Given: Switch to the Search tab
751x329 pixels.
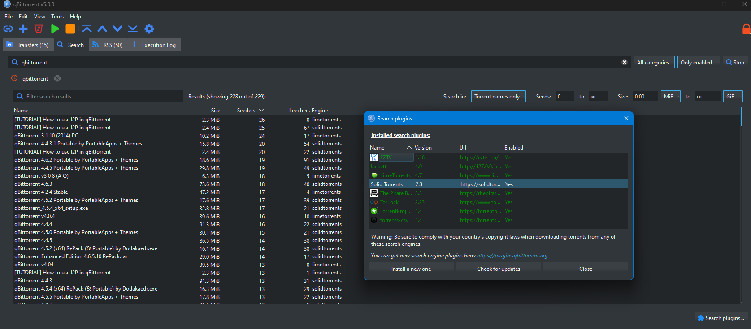Looking at the screenshot, I should pyautogui.click(x=71, y=45).
